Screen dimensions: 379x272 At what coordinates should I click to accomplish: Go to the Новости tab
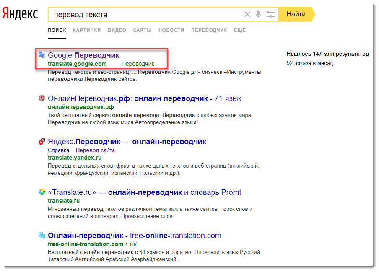coord(171,30)
